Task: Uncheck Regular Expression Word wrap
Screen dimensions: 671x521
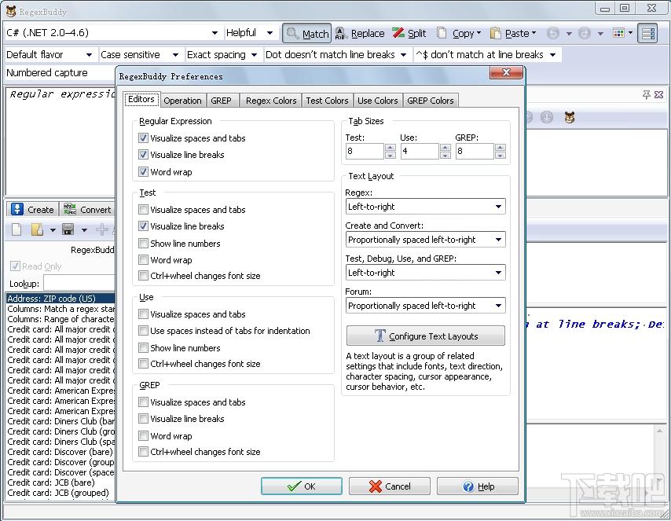Action: click(143, 172)
